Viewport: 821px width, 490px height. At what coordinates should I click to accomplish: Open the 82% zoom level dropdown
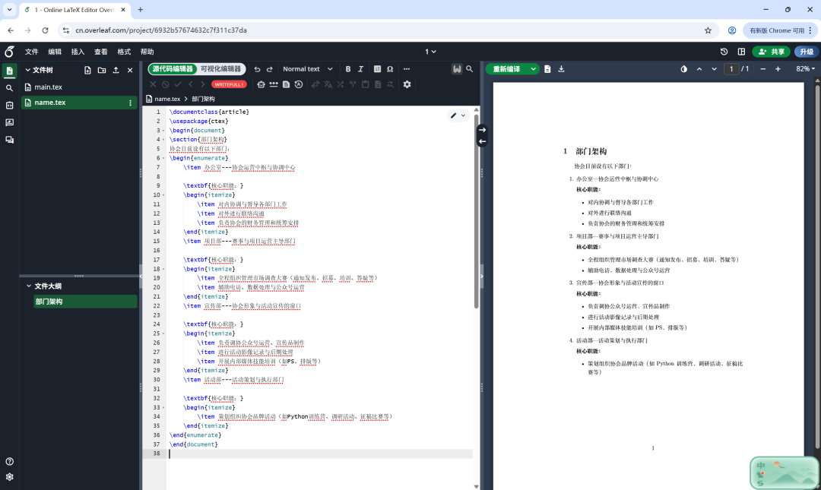point(805,69)
